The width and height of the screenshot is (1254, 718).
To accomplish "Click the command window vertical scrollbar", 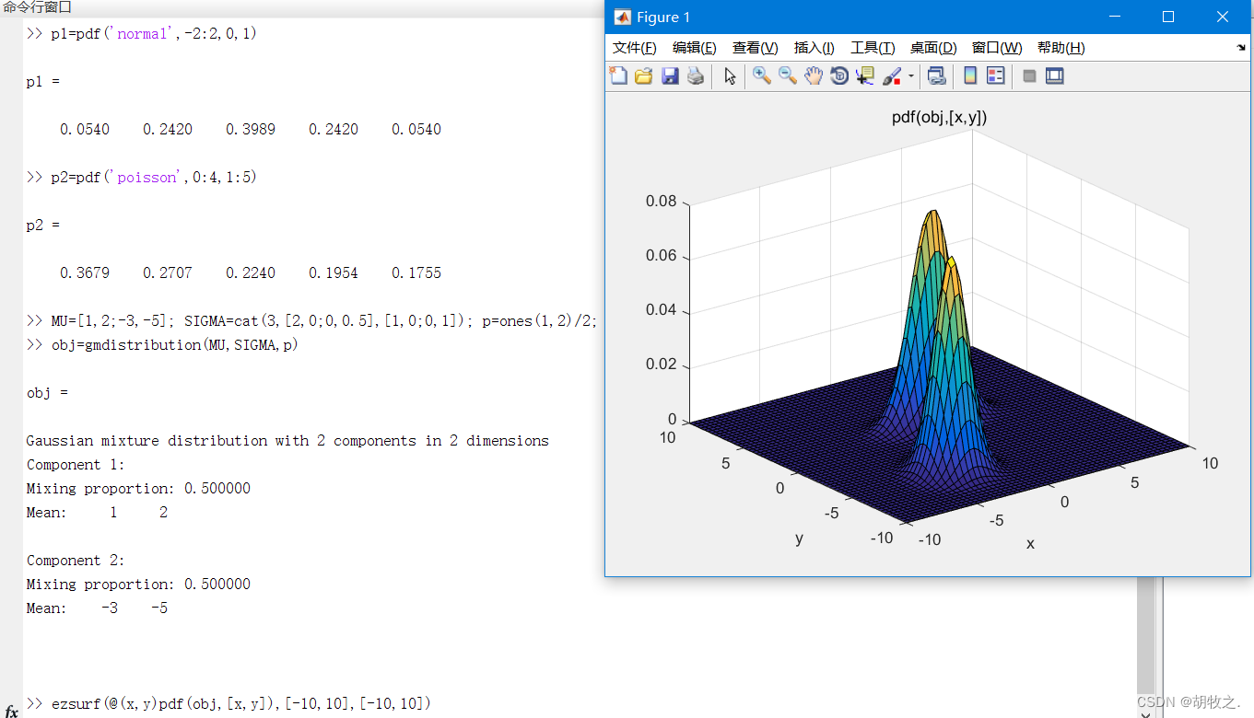I will [1146, 635].
